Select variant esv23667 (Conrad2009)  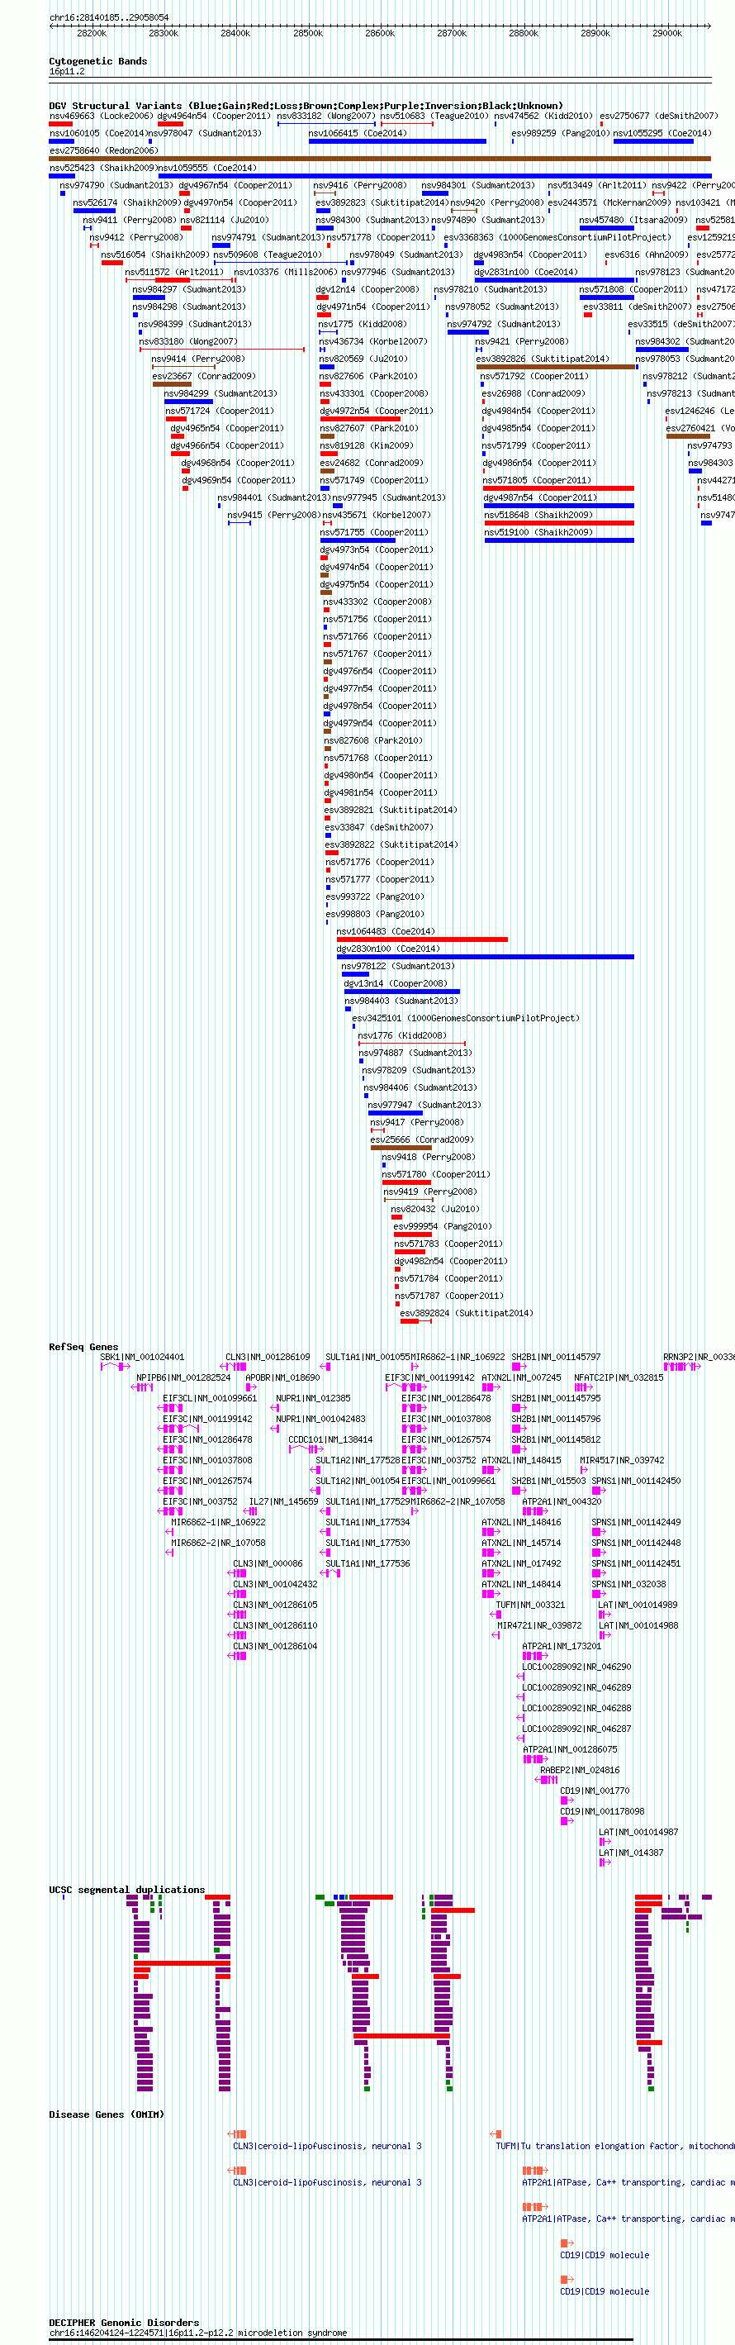point(204,376)
